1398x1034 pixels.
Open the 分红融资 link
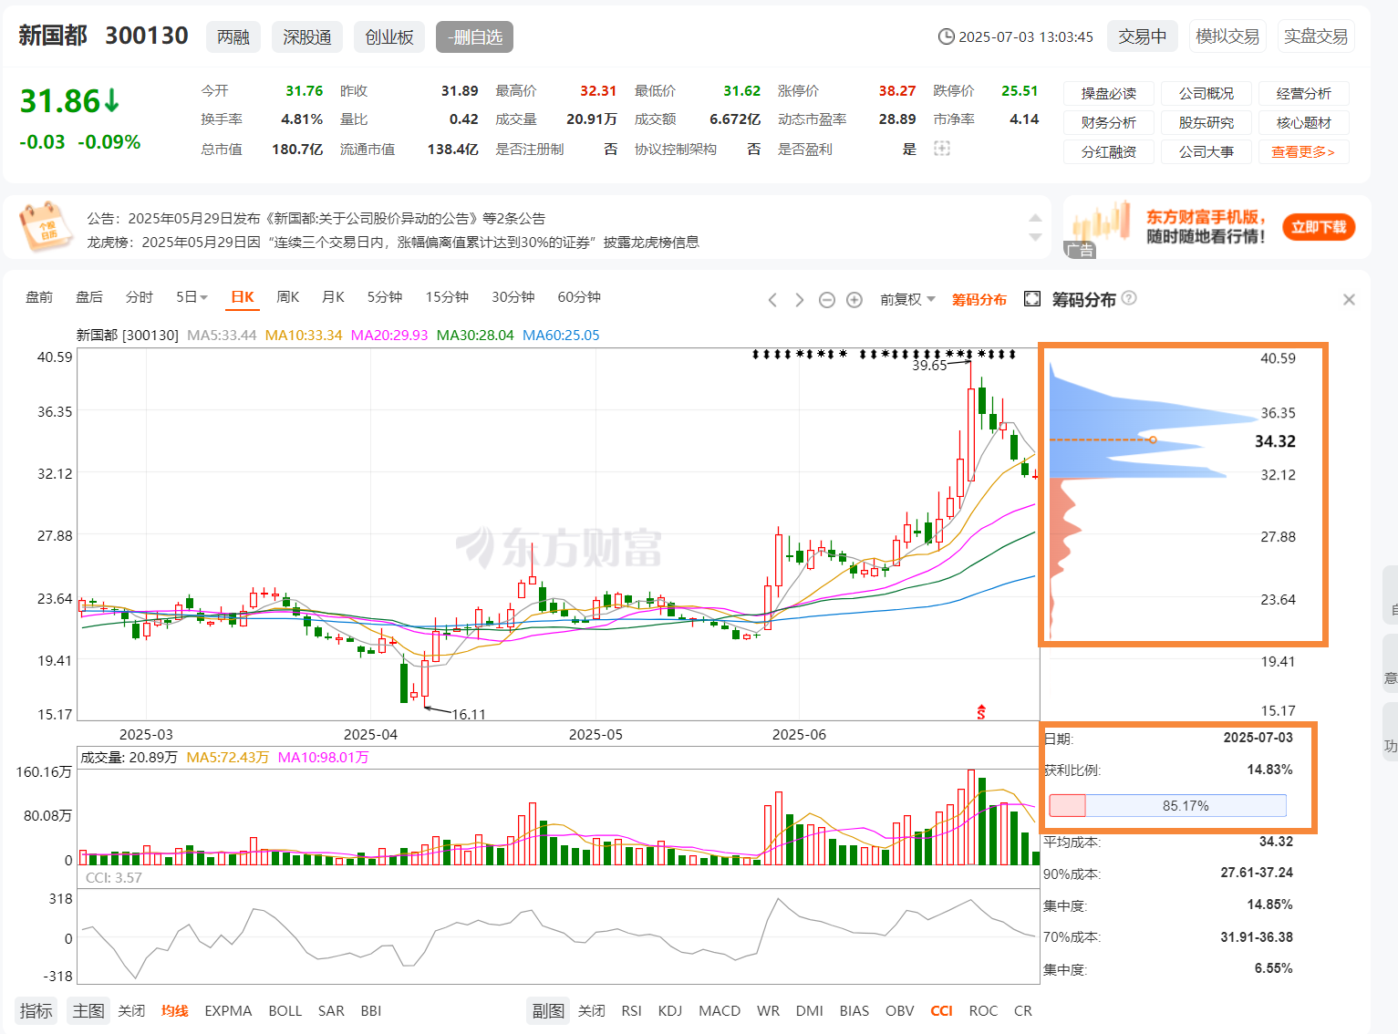tap(1109, 151)
